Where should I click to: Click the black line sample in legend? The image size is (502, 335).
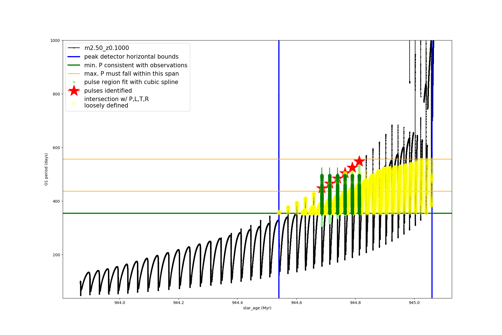(x=74, y=48)
